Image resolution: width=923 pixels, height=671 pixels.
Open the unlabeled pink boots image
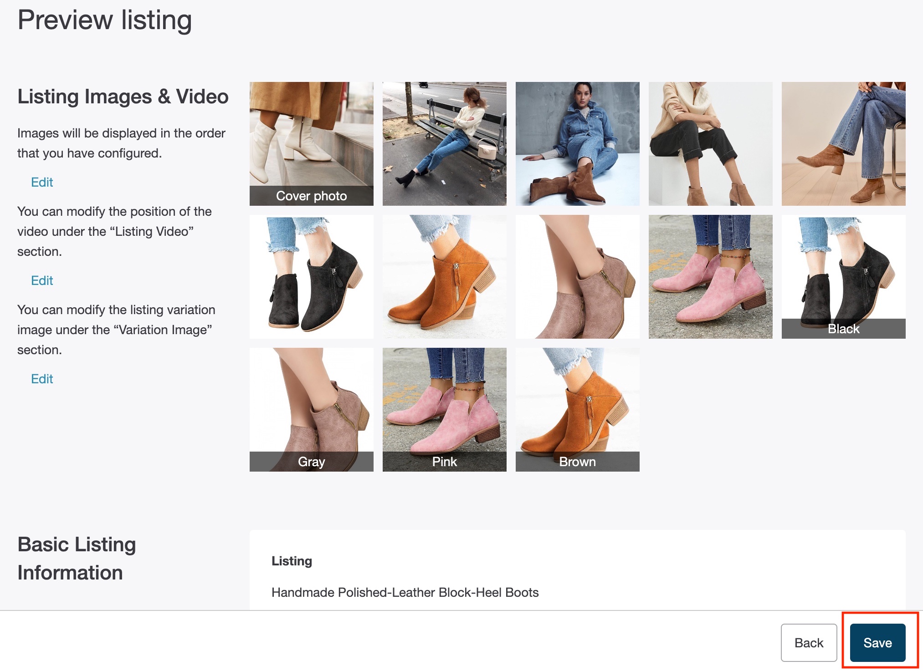(710, 276)
